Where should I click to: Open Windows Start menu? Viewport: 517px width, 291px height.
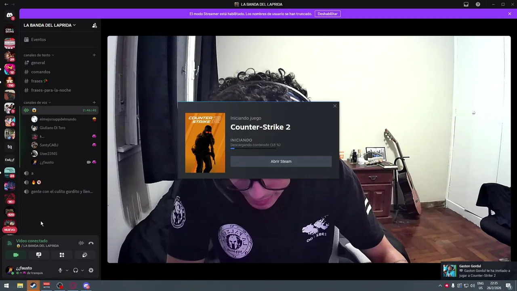(6, 286)
